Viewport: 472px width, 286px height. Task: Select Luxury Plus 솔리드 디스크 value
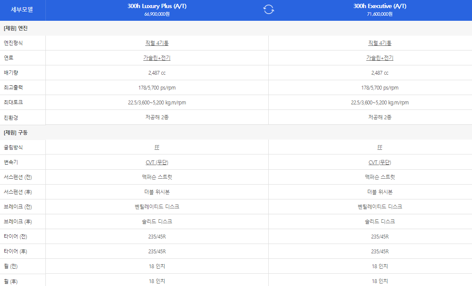(157, 222)
